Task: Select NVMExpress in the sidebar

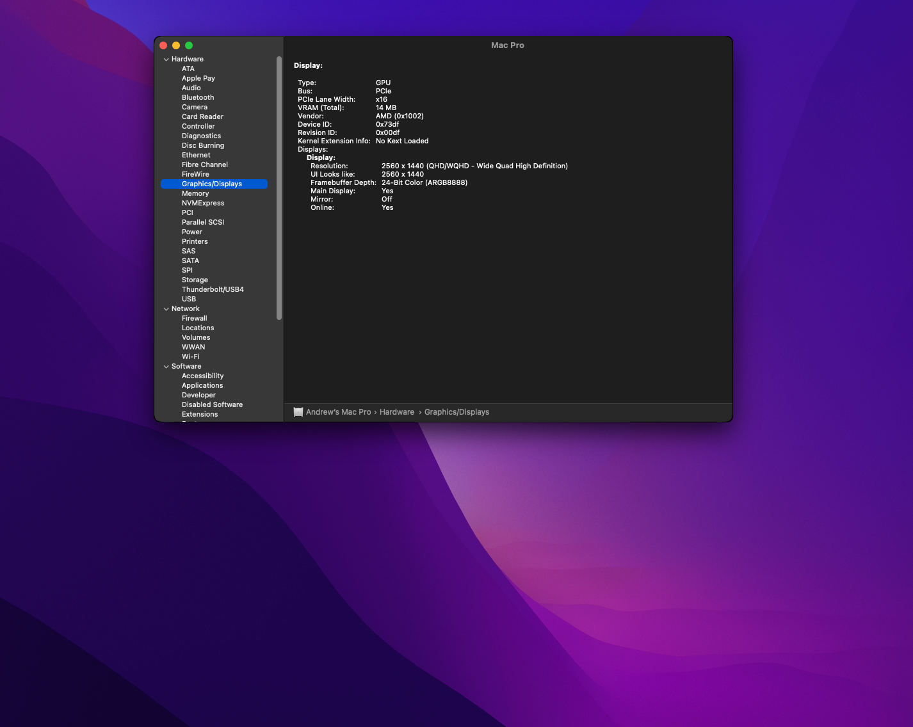Action: [203, 204]
